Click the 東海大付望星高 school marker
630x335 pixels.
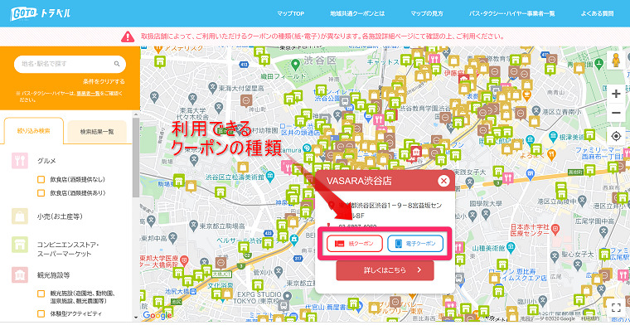(212, 89)
